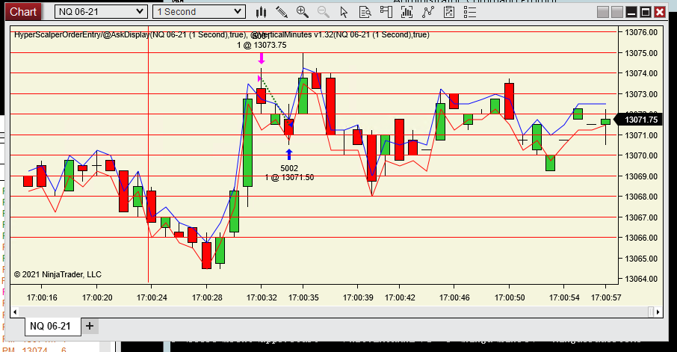Select the drawing tools pencil icon
Viewport: 677px width, 352px height.
tap(282, 12)
